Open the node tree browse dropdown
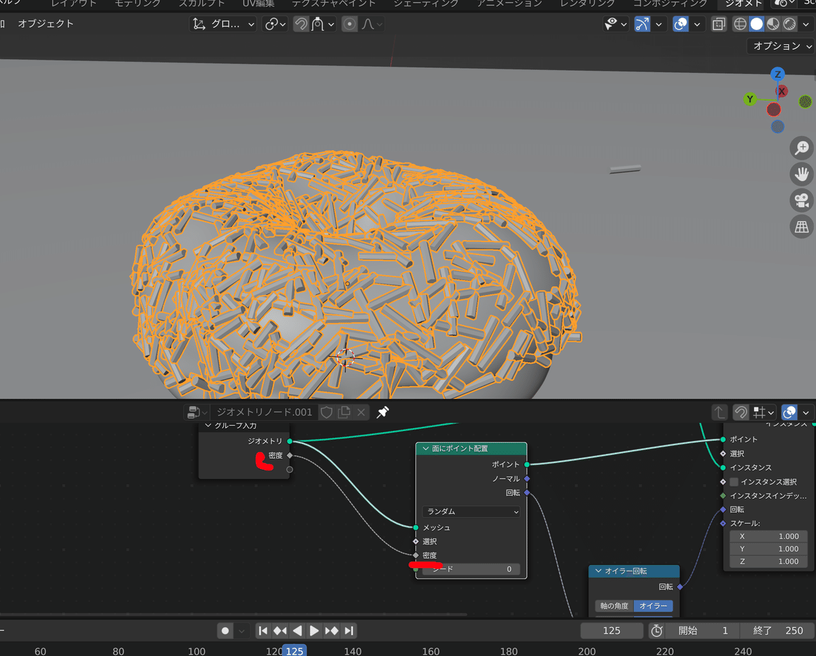 pyautogui.click(x=198, y=412)
